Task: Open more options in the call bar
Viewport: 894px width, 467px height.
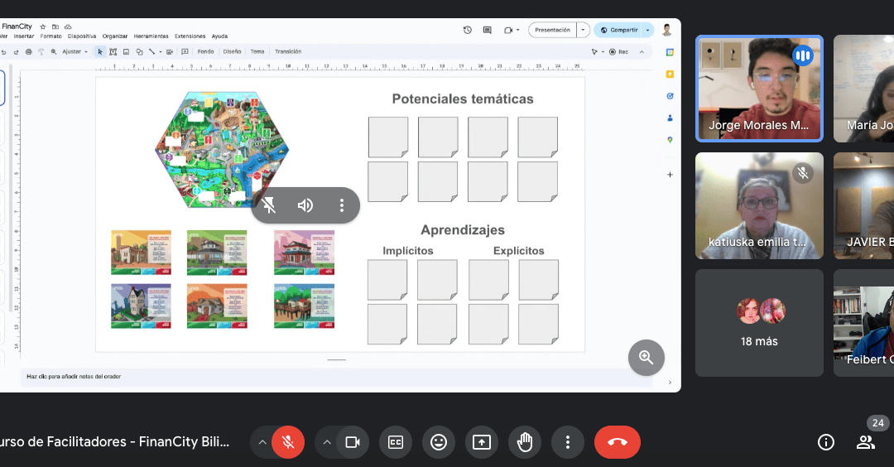Action: pos(567,442)
